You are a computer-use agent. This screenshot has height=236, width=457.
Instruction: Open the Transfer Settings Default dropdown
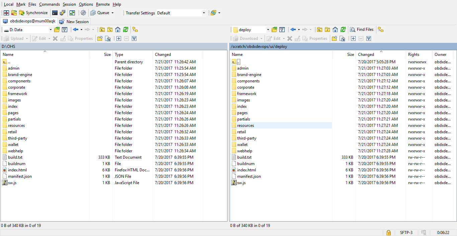[204, 12]
